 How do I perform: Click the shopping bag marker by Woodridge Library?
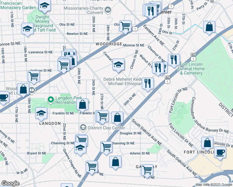[x=23, y=89]
